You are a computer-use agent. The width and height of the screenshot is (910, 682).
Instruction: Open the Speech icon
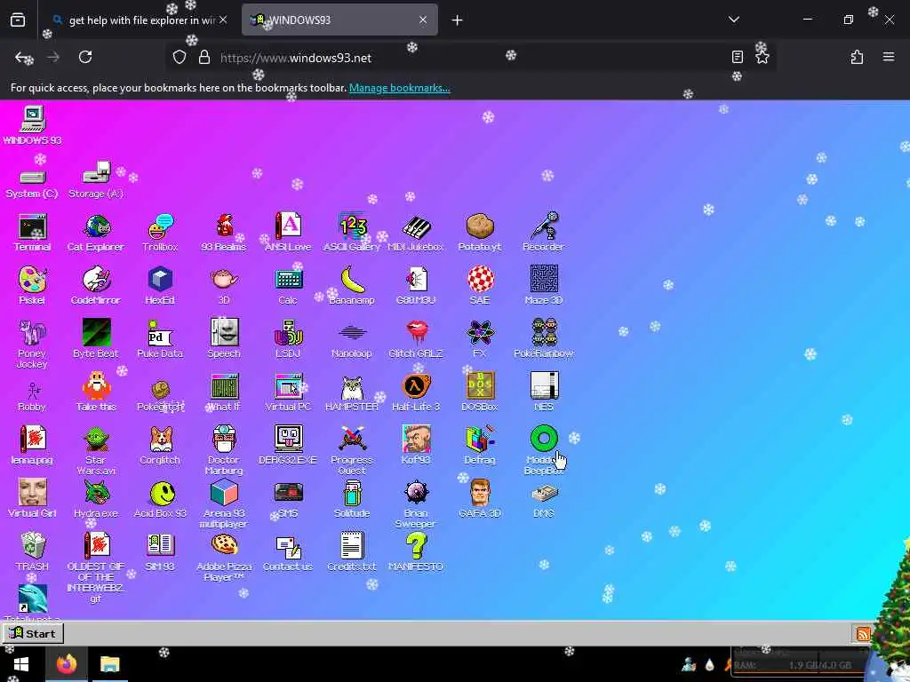(x=224, y=338)
